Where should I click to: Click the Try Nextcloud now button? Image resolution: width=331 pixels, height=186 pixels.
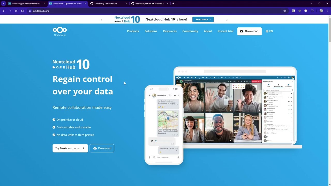click(x=70, y=148)
